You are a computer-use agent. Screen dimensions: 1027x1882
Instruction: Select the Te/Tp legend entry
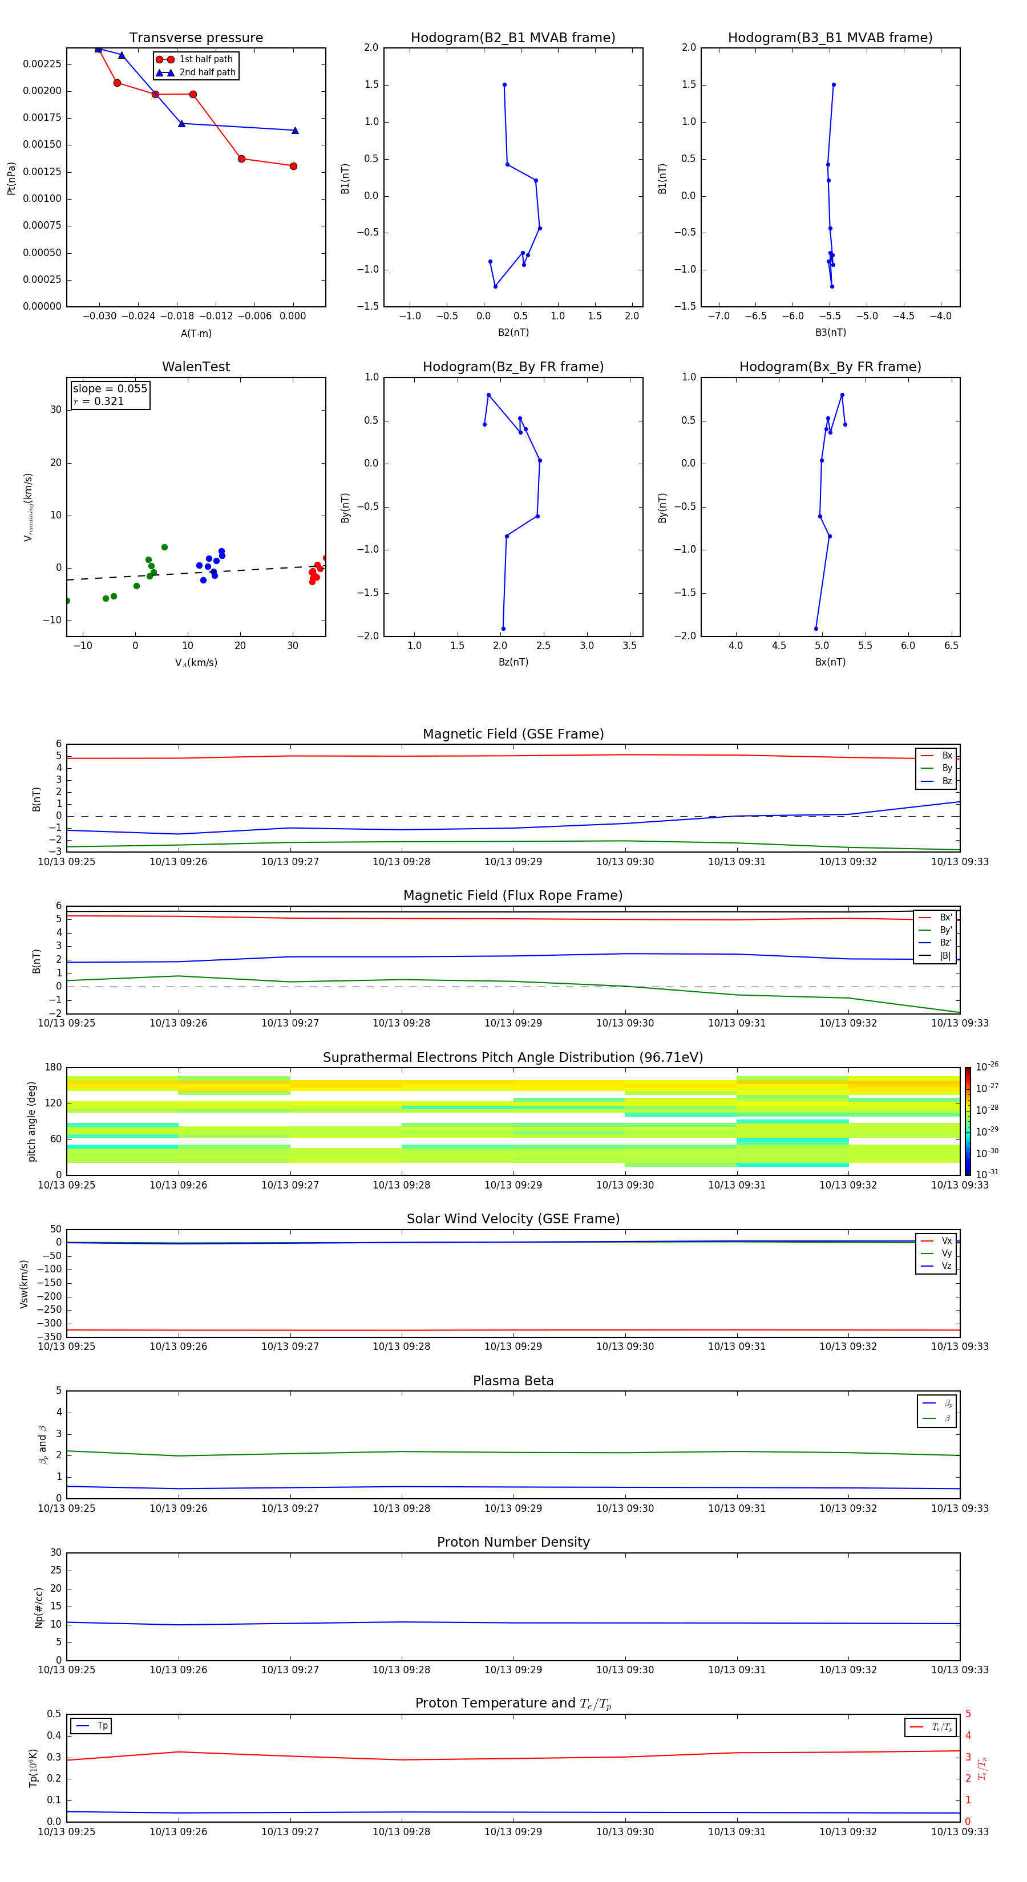tap(931, 1727)
